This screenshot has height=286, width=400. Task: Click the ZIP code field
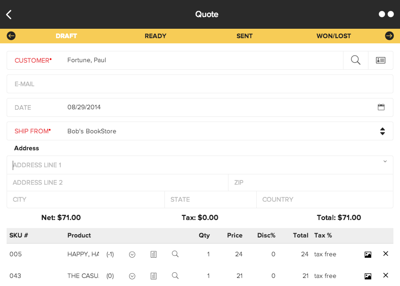(310, 182)
